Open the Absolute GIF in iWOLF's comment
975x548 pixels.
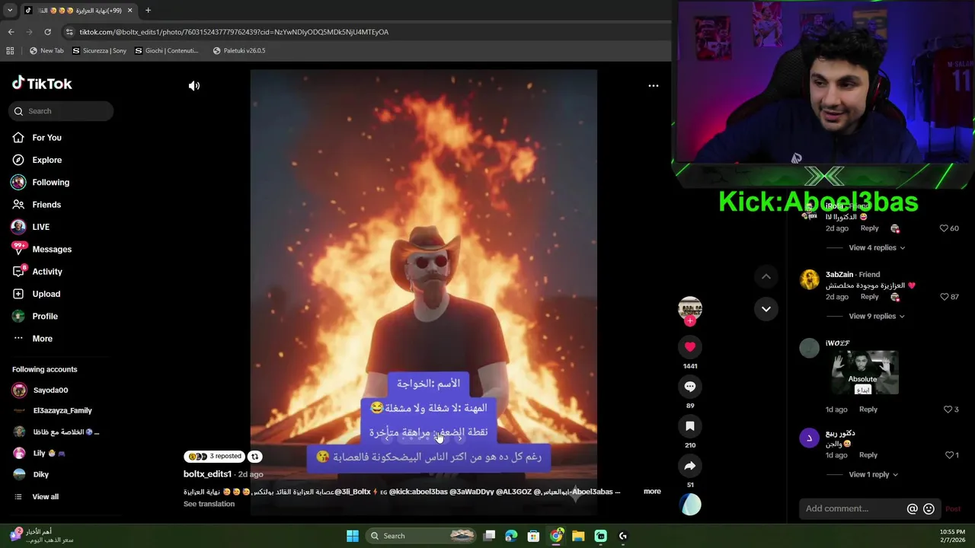865,373
